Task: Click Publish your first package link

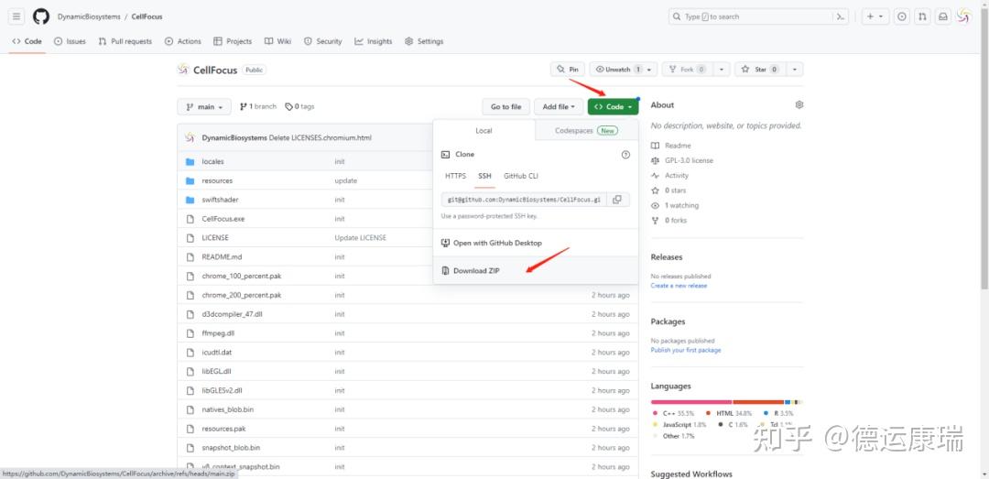Action: pyautogui.click(x=686, y=350)
